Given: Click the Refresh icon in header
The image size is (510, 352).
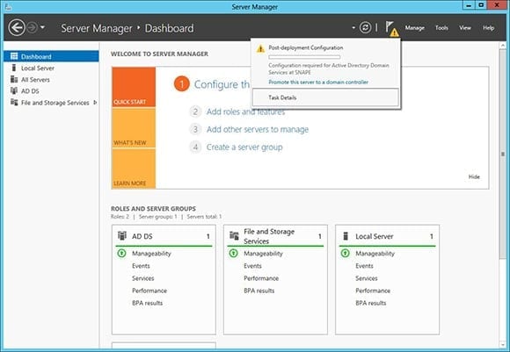Looking at the screenshot, I should coord(365,27).
